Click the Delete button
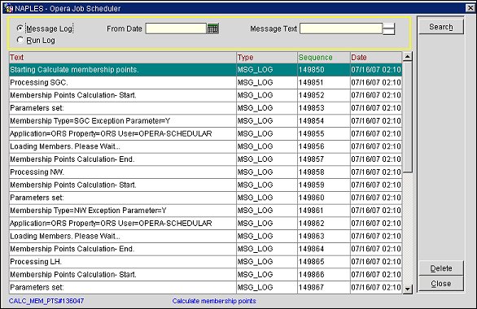 [x=441, y=268]
